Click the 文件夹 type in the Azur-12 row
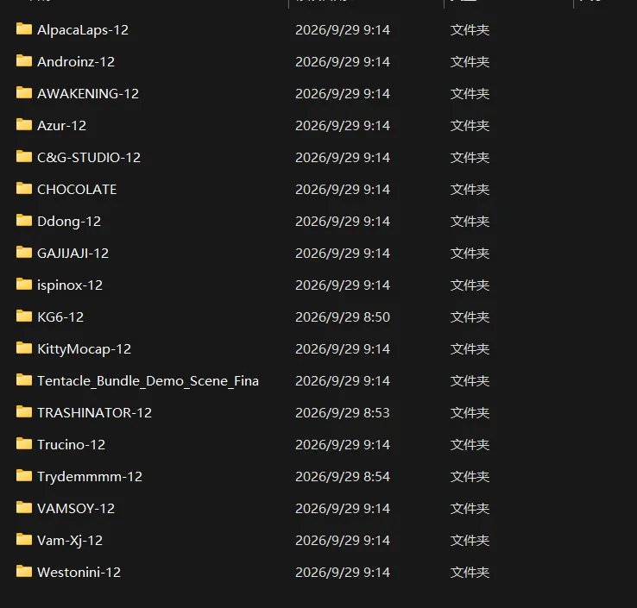This screenshot has width=637, height=608. 470,125
